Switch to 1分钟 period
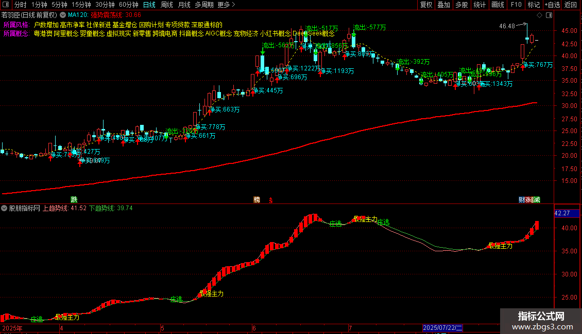582x334 pixels. tap(39, 5)
